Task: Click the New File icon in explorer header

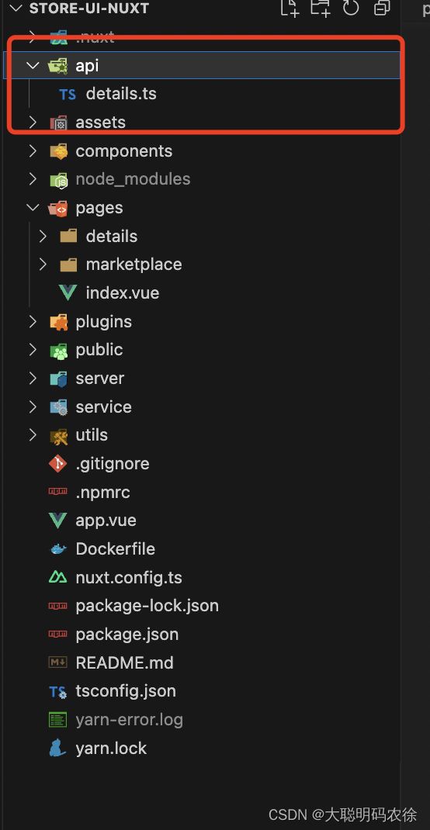Action: [290, 8]
